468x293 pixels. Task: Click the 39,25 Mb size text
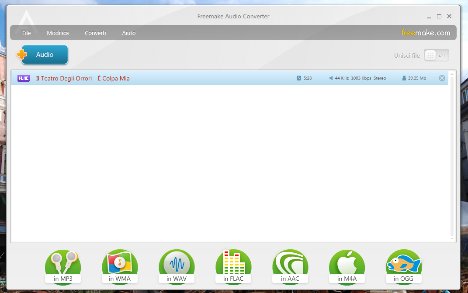(417, 78)
